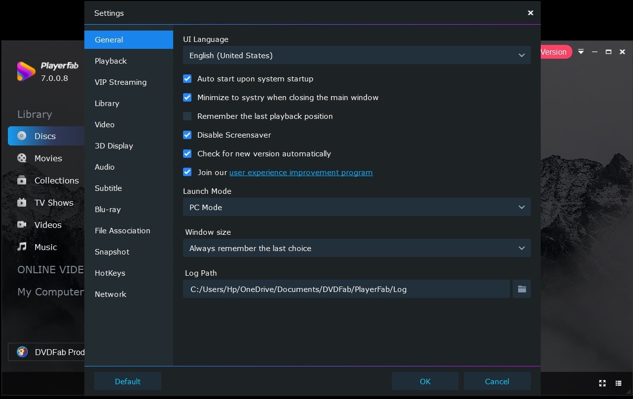Open TV Shows via its icon
Image resolution: width=633 pixels, height=399 pixels.
22,203
